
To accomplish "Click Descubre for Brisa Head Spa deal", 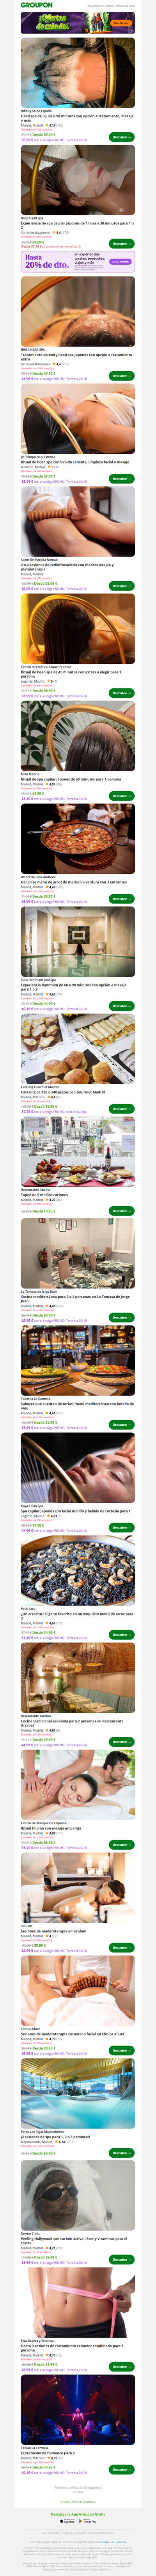I will tap(121, 243).
